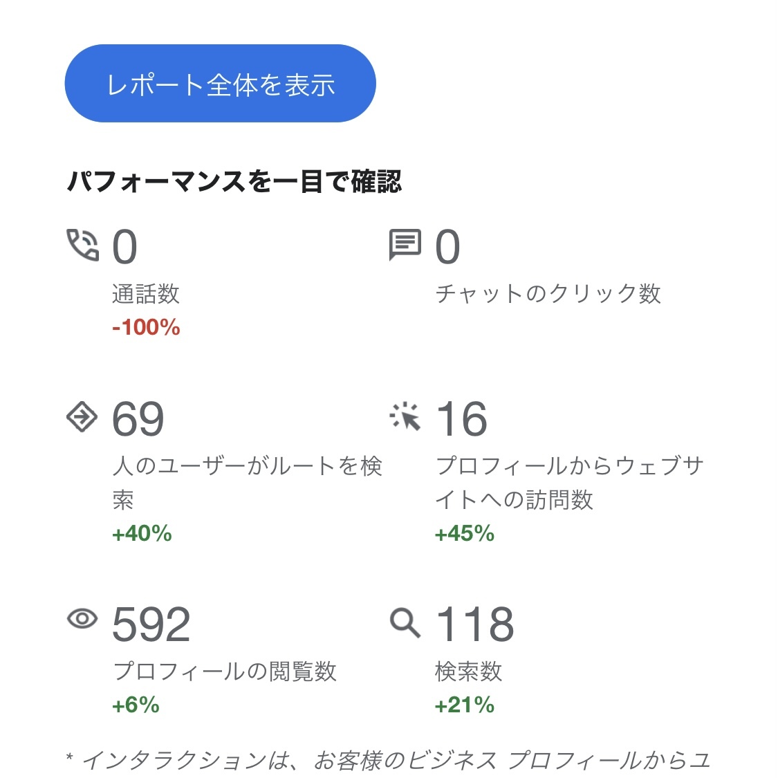Click the 592 profile views number
778x778 pixels.
click(151, 624)
